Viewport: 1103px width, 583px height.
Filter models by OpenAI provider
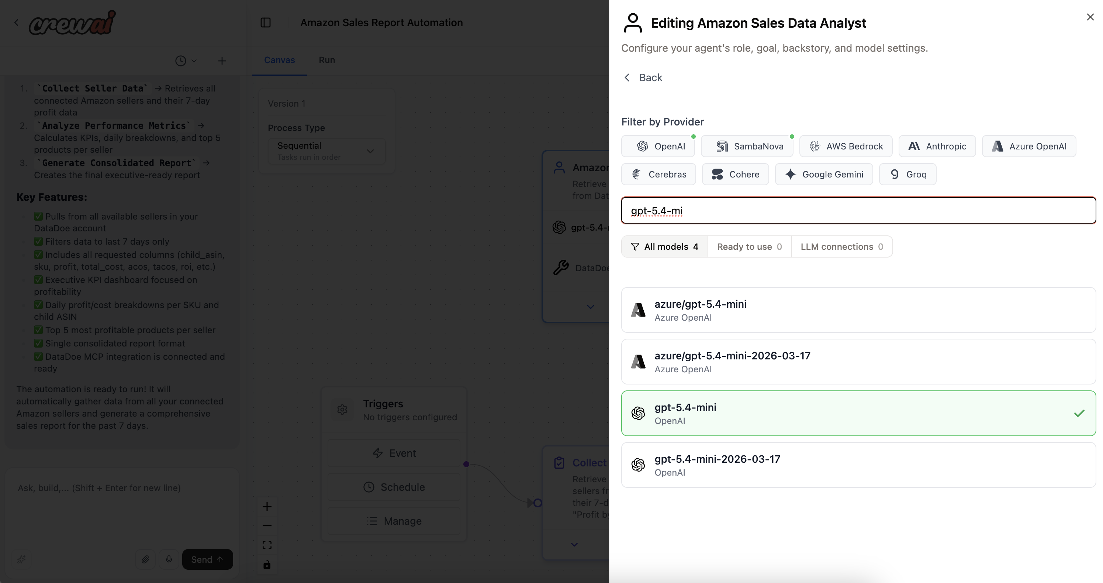click(658, 146)
